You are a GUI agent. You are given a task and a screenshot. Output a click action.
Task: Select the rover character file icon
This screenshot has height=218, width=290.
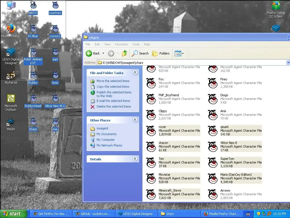tap(151, 131)
